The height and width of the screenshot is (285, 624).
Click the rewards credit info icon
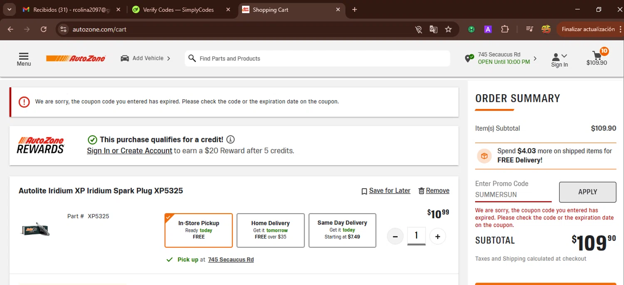230,139
